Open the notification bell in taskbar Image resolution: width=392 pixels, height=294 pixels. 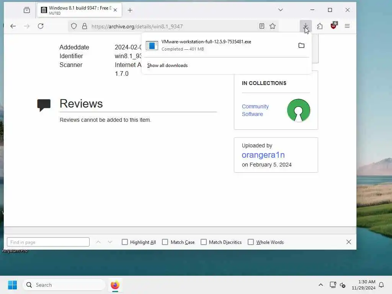click(x=382, y=285)
